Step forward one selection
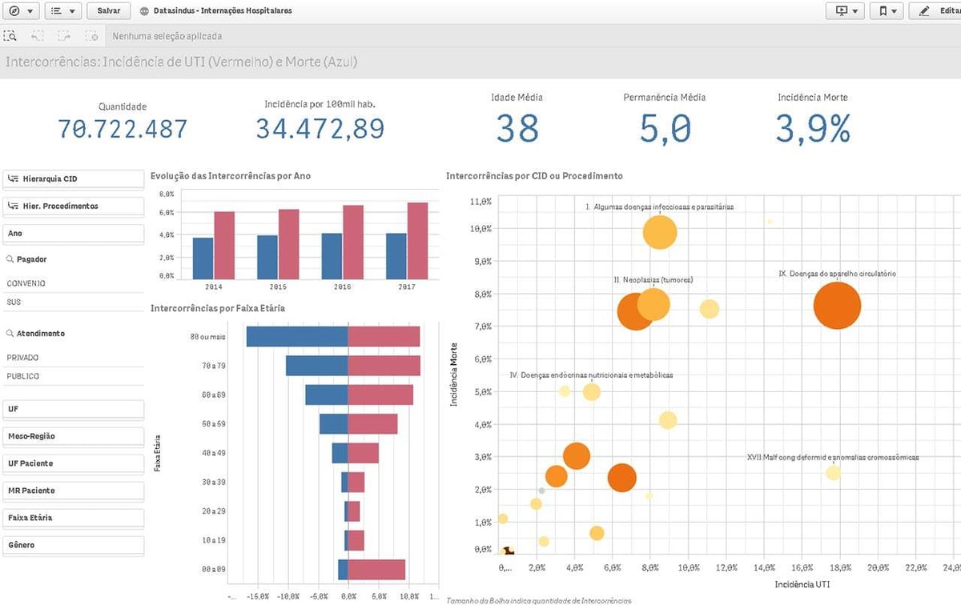The height and width of the screenshot is (605, 961). point(65,36)
